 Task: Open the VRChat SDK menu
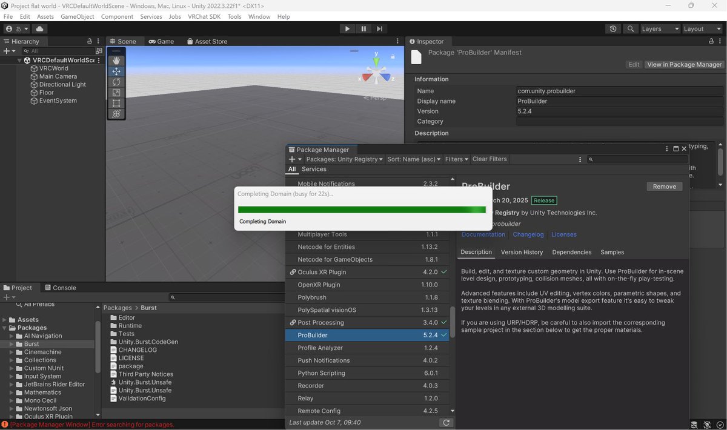pyautogui.click(x=204, y=16)
